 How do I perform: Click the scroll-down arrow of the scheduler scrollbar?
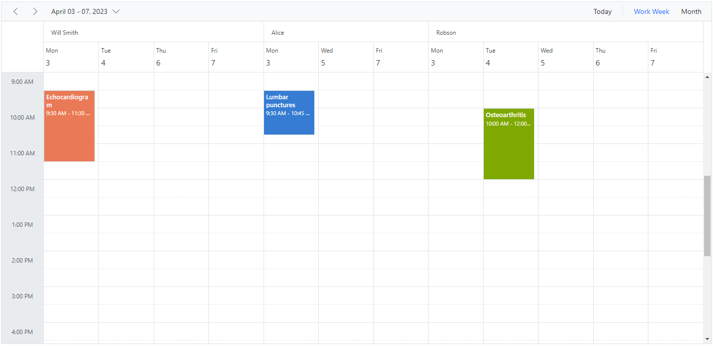pyautogui.click(x=707, y=339)
